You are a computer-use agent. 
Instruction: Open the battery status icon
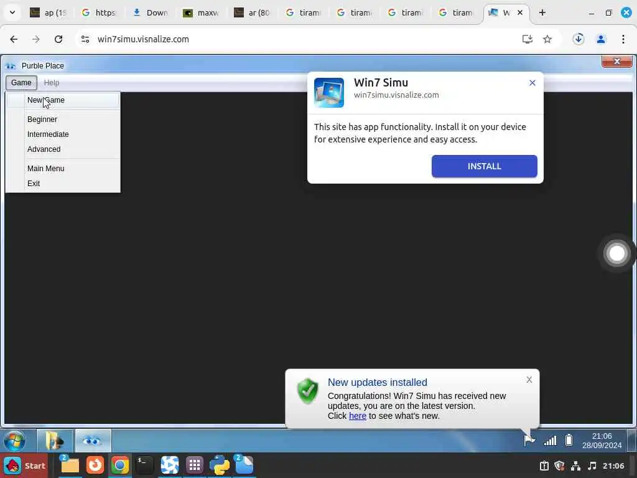569,440
